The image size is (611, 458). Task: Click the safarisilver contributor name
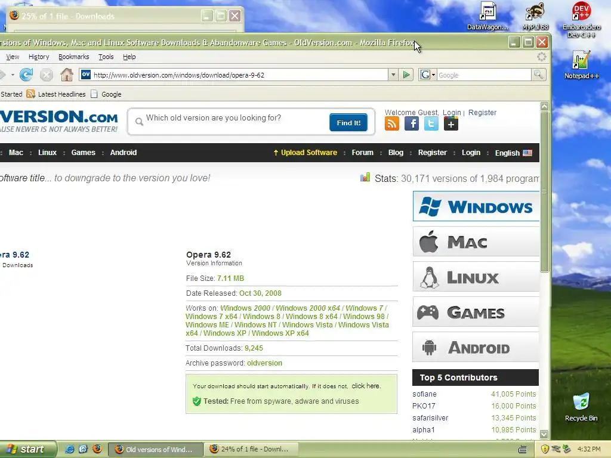tap(430, 418)
